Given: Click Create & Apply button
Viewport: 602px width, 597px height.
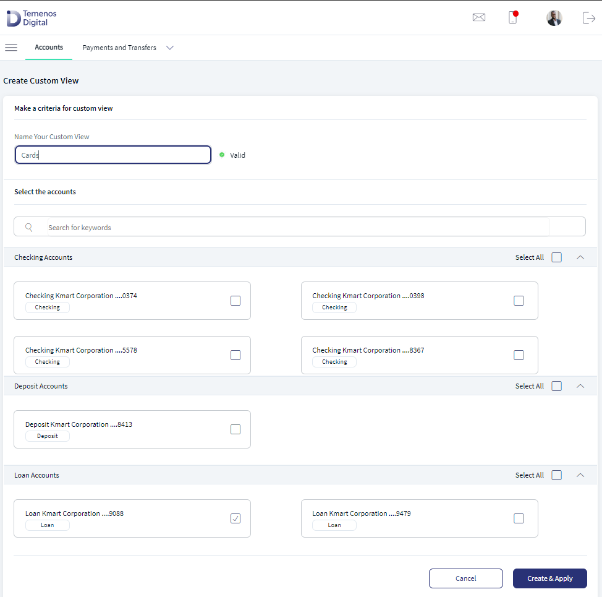Looking at the screenshot, I should click(550, 578).
